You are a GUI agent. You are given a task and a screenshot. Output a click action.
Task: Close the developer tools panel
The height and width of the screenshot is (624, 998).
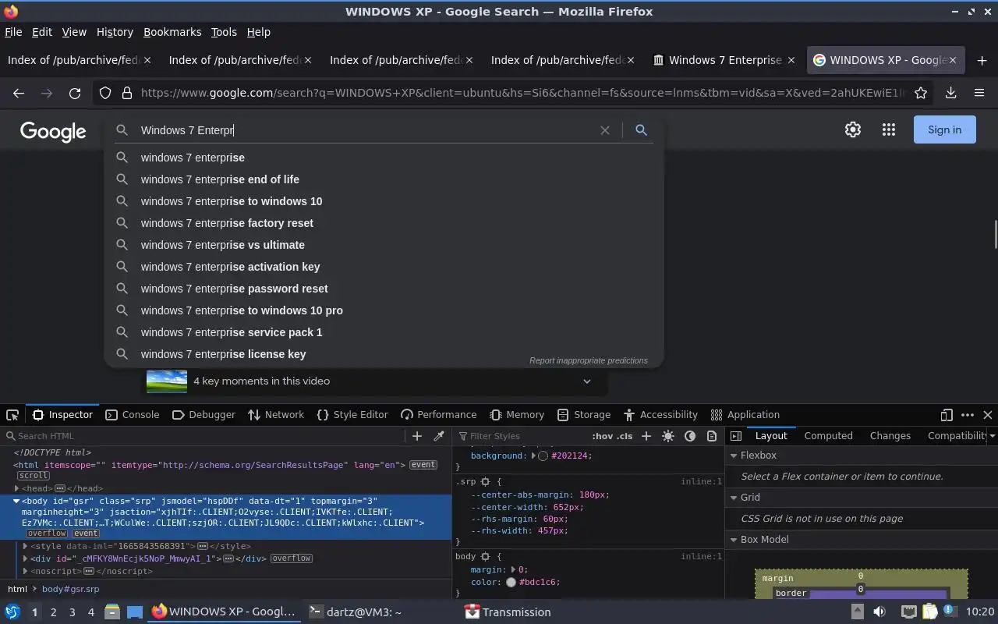tap(988, 415)
